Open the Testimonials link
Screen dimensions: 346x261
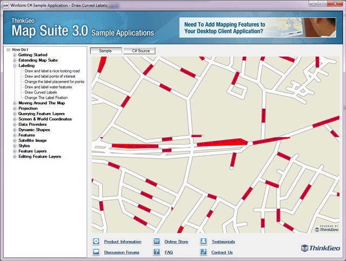223,242
